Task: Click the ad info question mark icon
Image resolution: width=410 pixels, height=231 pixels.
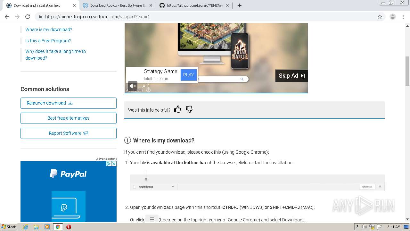Action: [x=148, y=90]
